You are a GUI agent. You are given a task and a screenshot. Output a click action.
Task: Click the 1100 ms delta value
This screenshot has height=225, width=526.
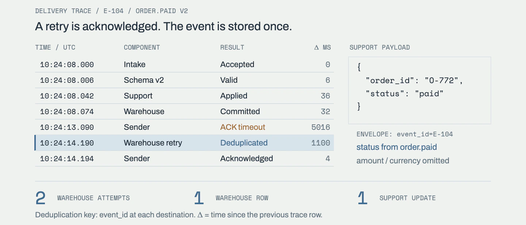coord(321,143)
